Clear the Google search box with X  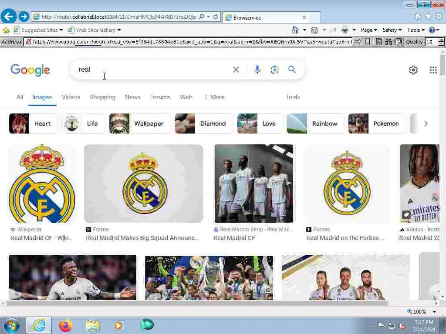236,70
